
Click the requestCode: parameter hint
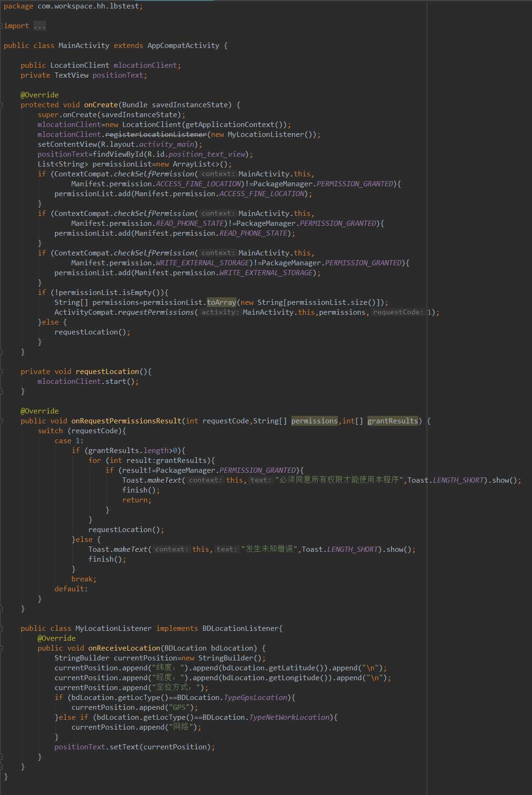[x=398, y=312]
